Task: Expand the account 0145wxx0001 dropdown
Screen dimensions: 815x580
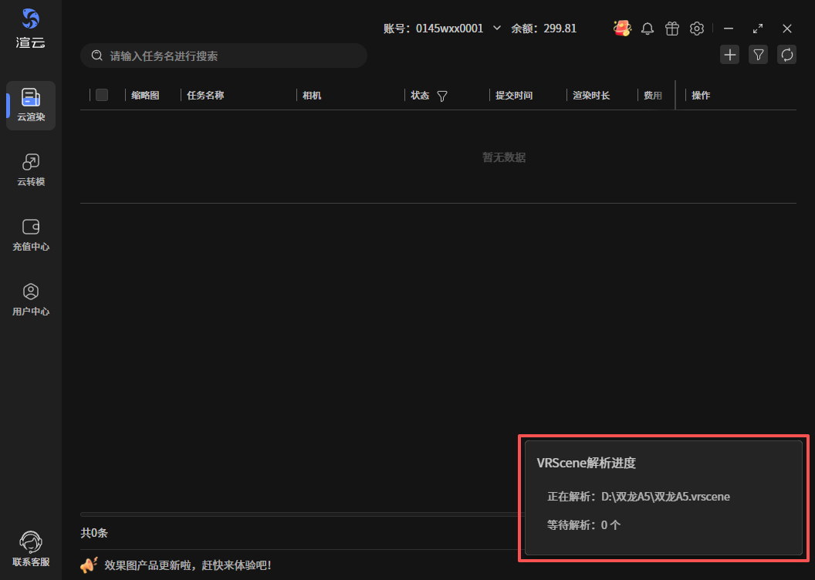Action: point(497,29)
